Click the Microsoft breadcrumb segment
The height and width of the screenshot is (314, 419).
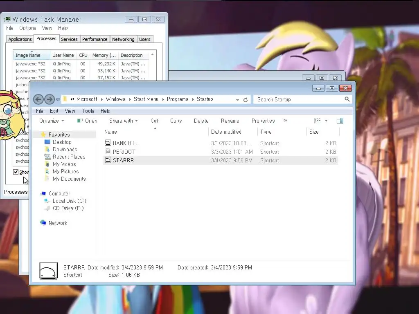87,99
